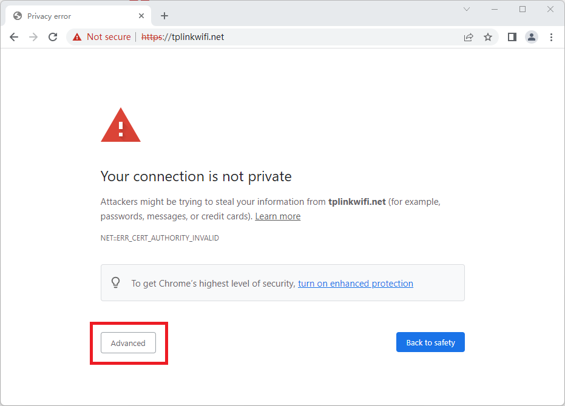Click the forward navigation arrow

click(33, 37)
